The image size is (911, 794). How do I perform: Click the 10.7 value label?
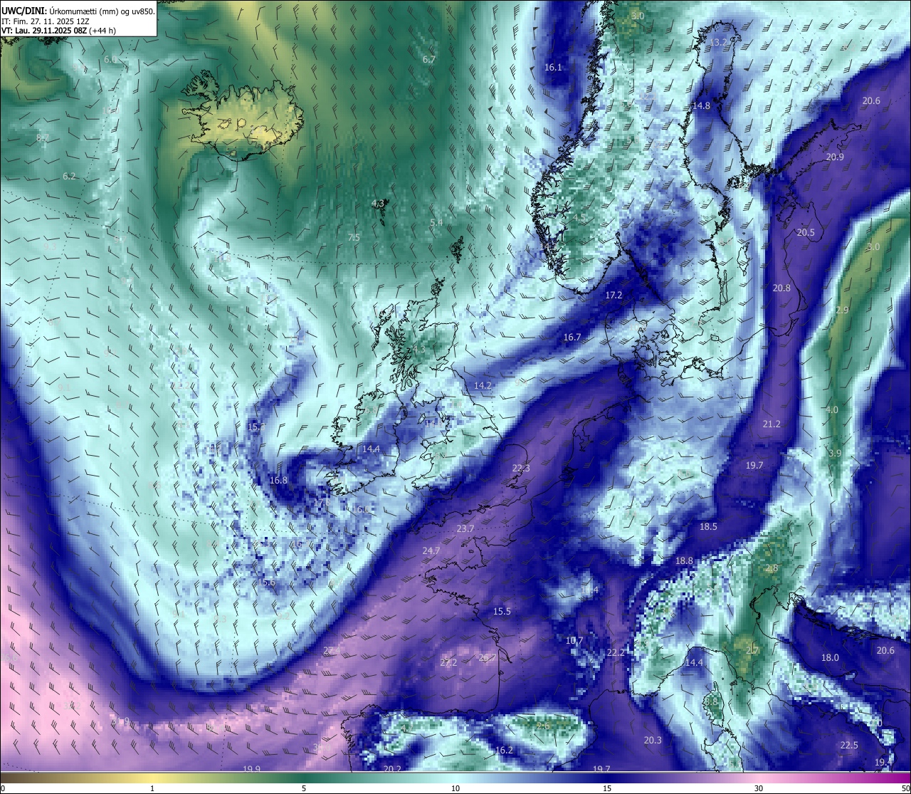point(574,641)
